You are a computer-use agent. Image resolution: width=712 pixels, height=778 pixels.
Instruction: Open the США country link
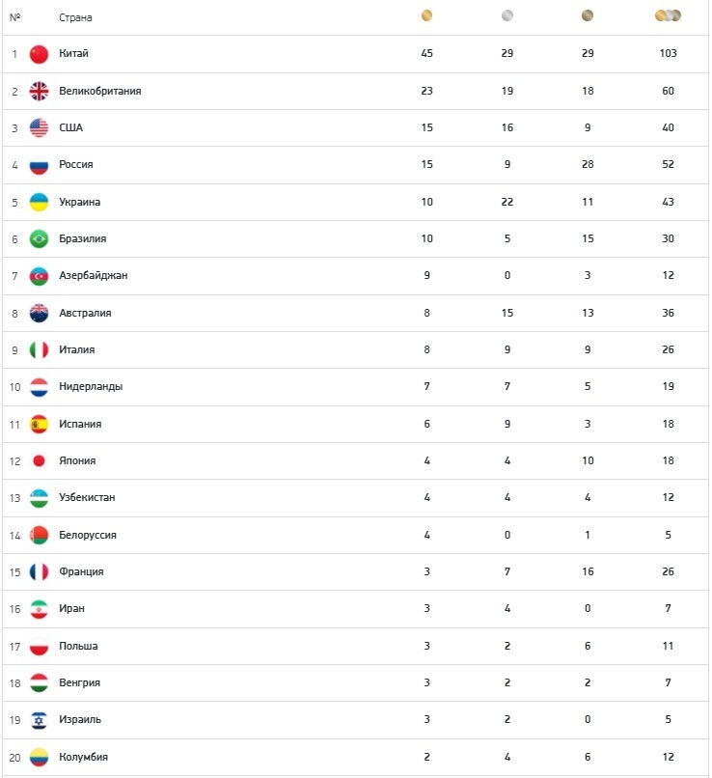click(71, 128)
